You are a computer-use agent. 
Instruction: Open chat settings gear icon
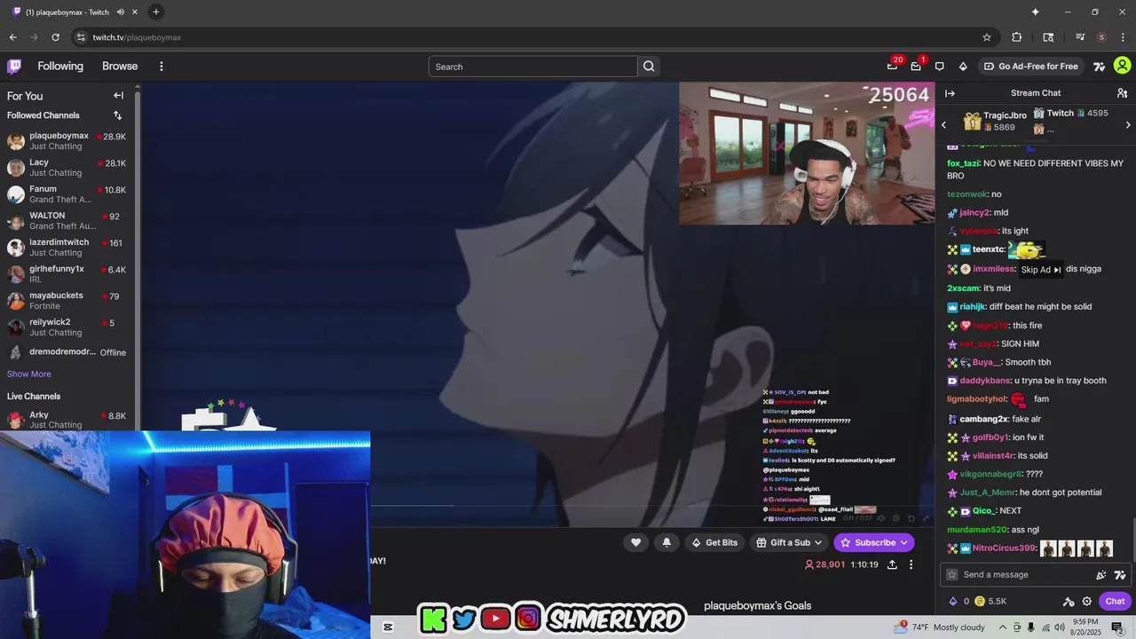coord(1086,601)
